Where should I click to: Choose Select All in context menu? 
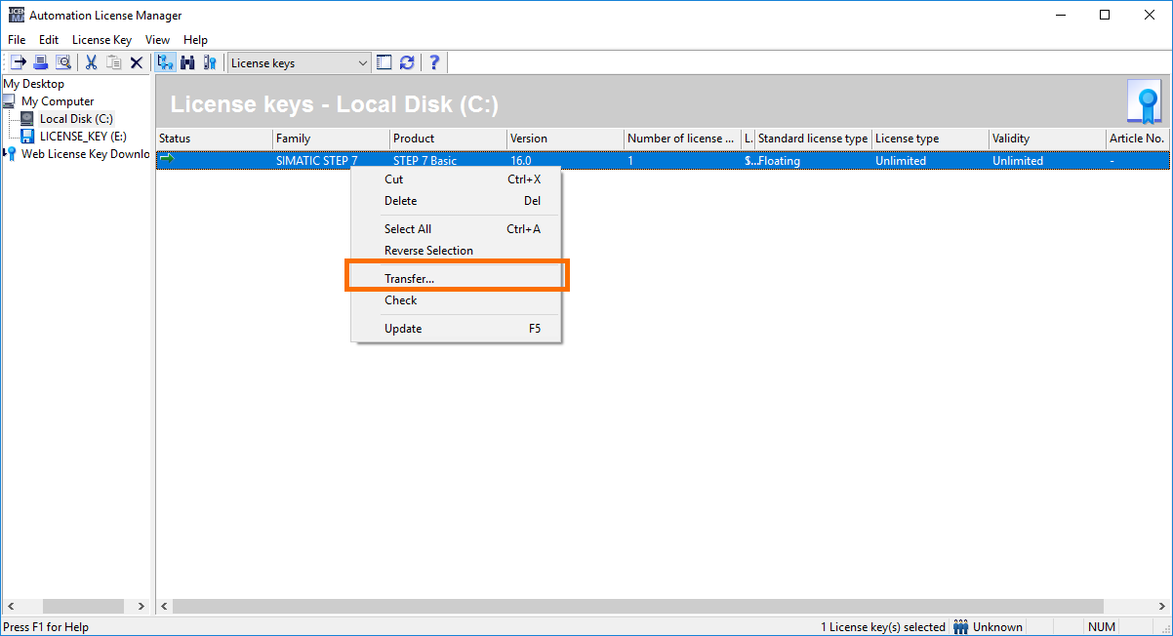[x=457, y=229]
